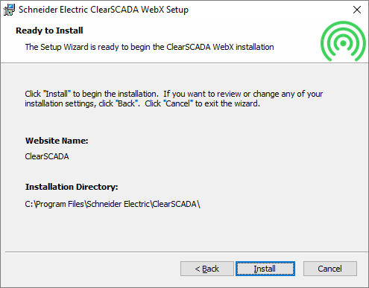Cancel the ClearSCADA WebX setup wizard
The width and height of the screenshot is (369, 288).
coord(330,269)
